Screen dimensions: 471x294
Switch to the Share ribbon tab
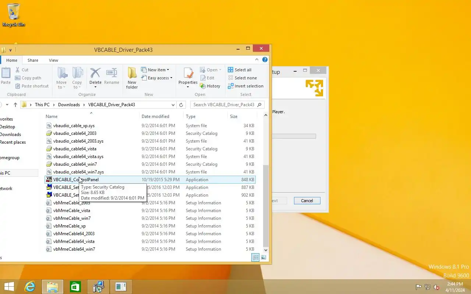[x=33, y=60]
